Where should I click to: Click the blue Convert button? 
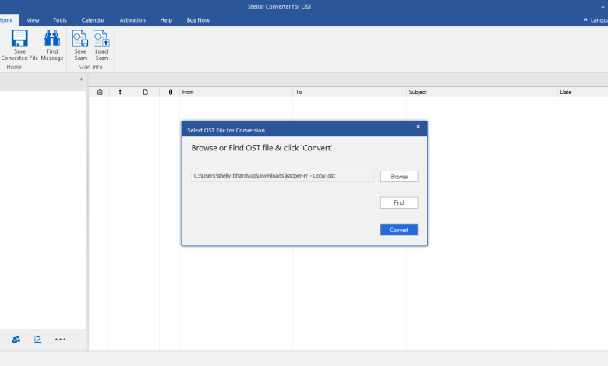(x=399, y=230)
